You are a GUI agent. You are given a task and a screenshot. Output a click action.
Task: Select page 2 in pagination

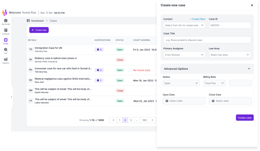click(125, 120)
